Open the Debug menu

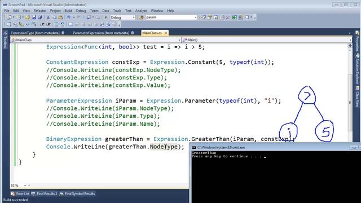coord(81,11)
